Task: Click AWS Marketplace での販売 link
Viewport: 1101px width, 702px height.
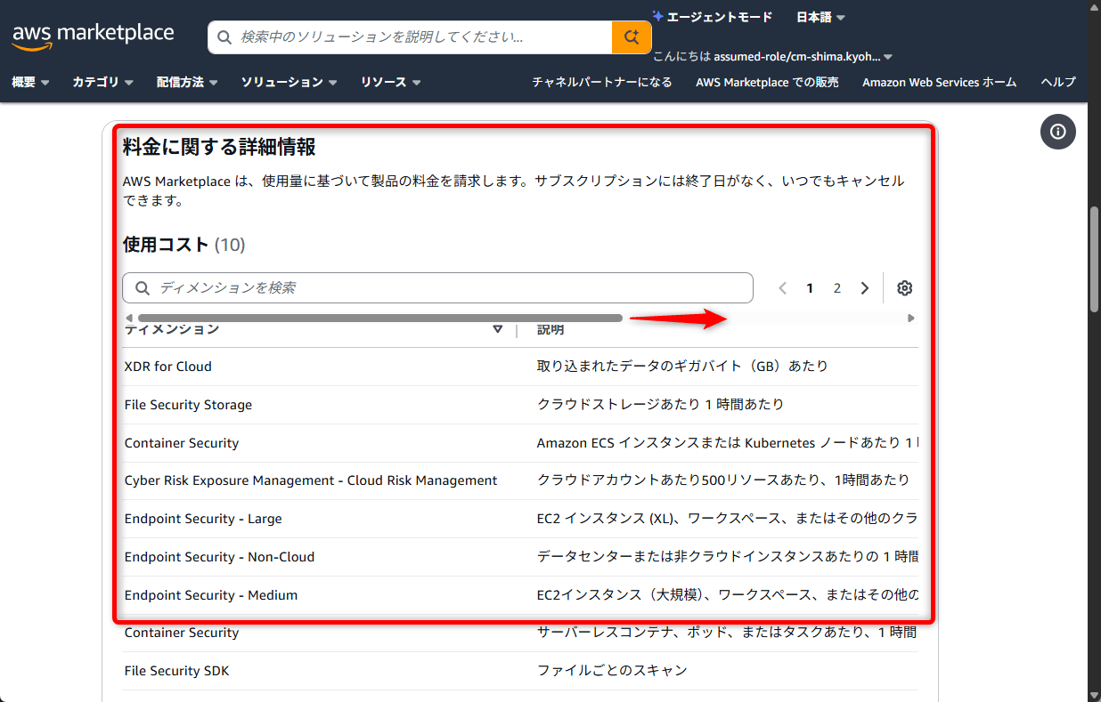Action: [x=767, y=82]
